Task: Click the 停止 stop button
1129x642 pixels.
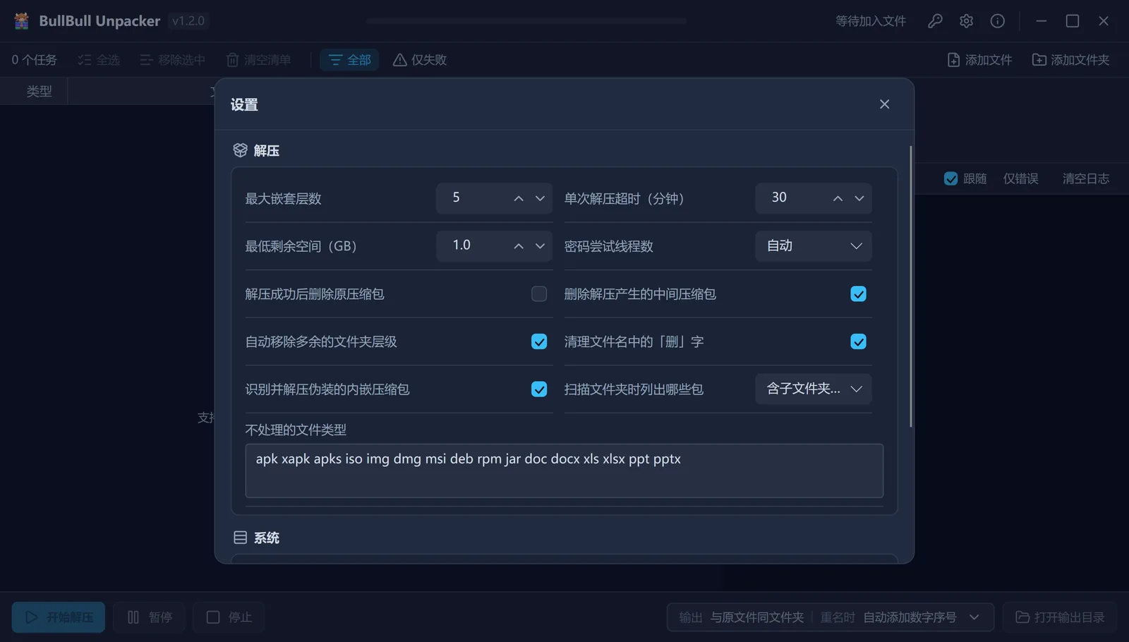Action: click(229, 617)
